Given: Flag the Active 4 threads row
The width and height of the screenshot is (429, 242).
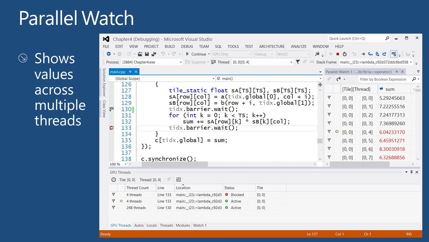Looking at the screenshot, I should pyautogui.click(x=113, y=201).
